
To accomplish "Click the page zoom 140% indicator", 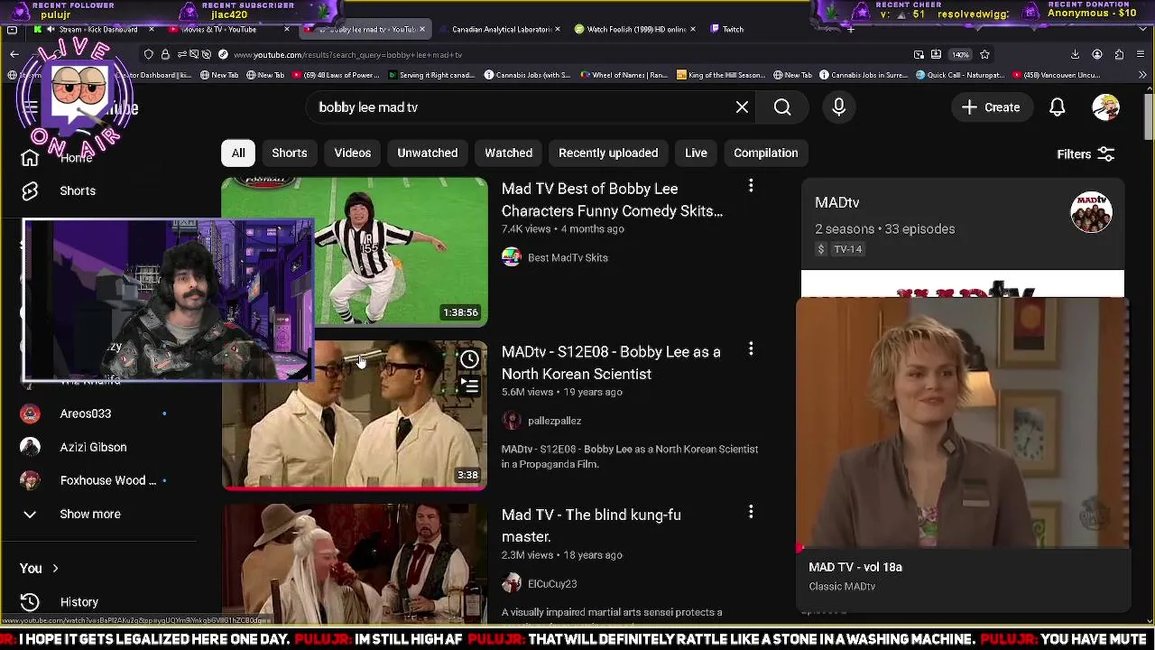I will (961, 55).
